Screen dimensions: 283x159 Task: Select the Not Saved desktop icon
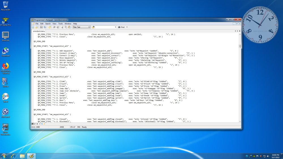pos(5,113)
